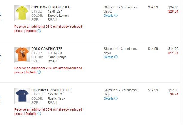Click the $9.74 sale price
Screen dimensions: 183x125
pyautogui.click(x=174, y=94)
